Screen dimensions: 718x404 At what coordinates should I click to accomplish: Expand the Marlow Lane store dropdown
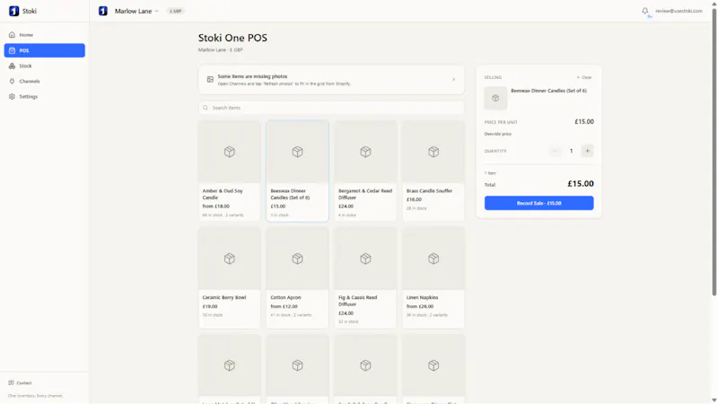tap(136, 11)
